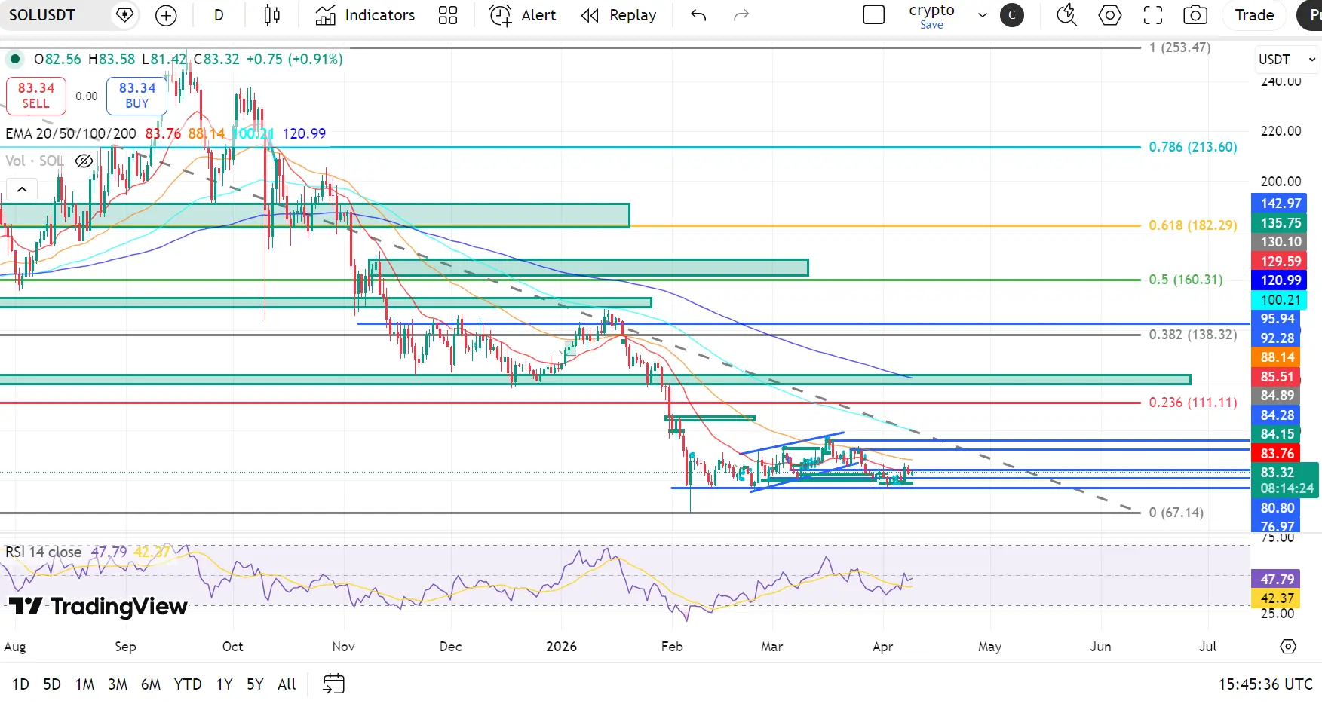
Task: Open the candlestick chart style menu
Action: (272, 15)
